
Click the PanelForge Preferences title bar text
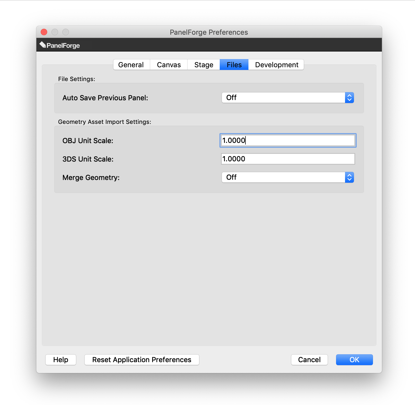tap(209, 32)
